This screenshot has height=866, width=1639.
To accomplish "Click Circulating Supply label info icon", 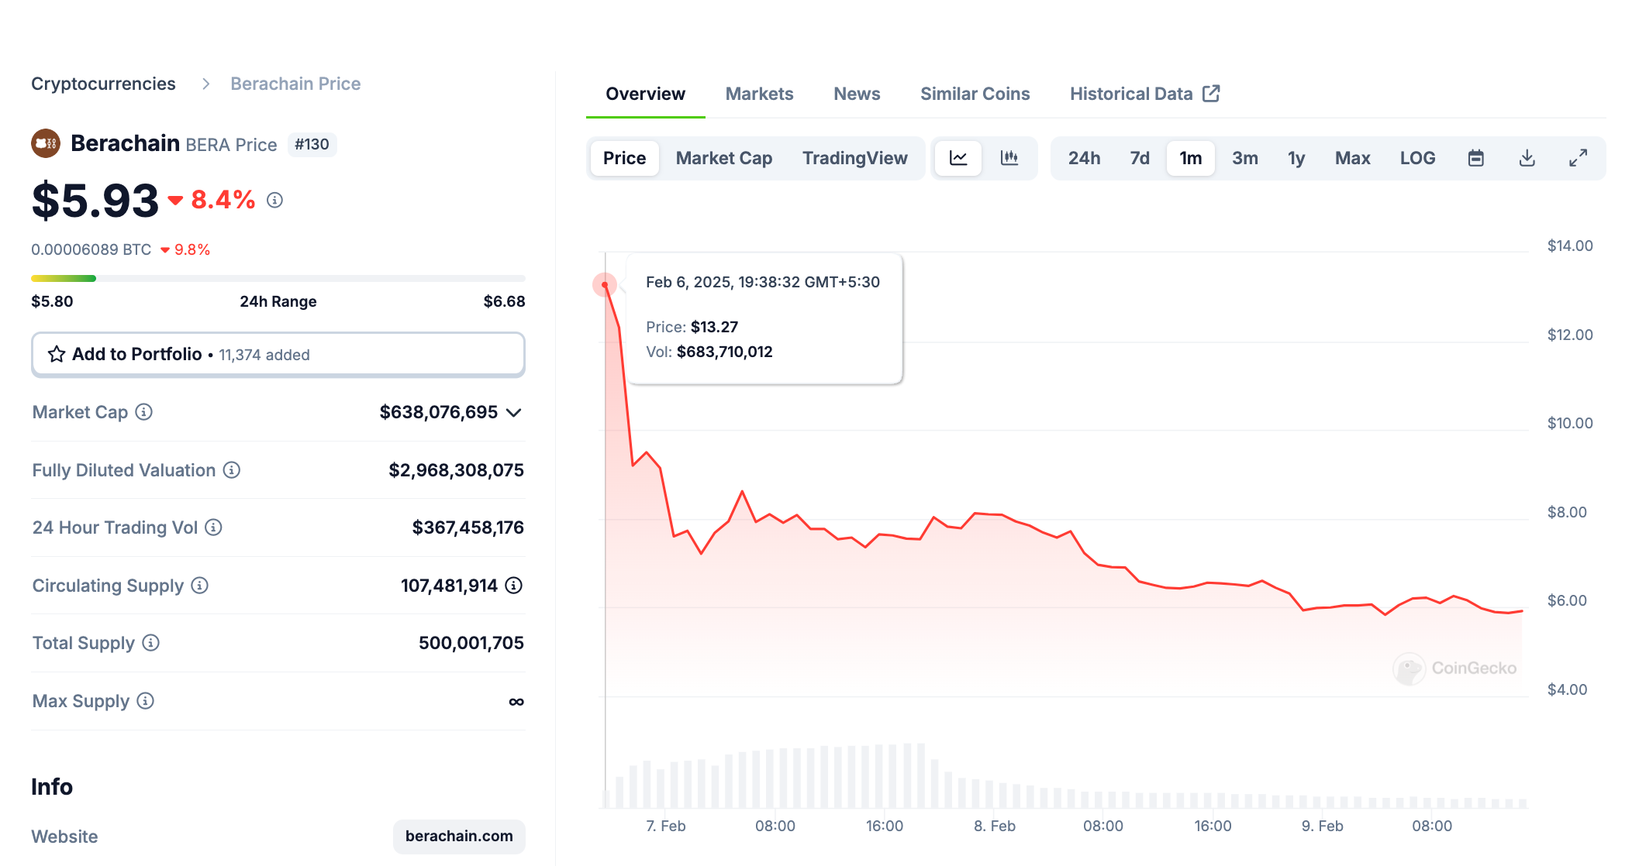I will click(x=200, y=586).
